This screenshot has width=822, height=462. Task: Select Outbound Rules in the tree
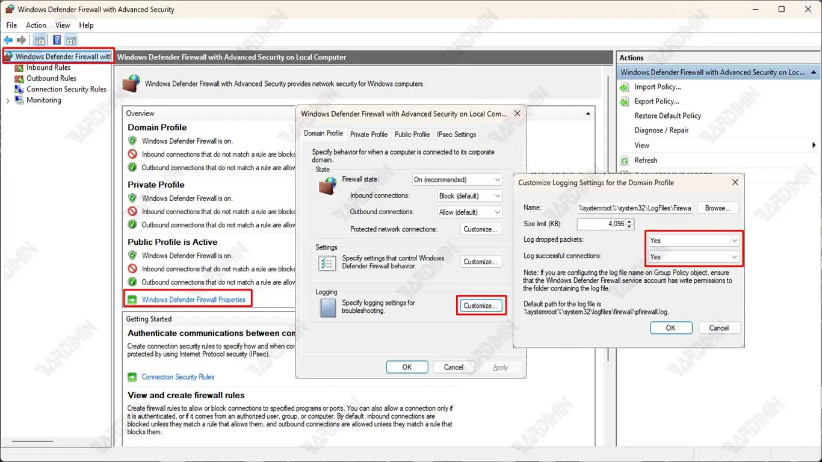[51, 78]
